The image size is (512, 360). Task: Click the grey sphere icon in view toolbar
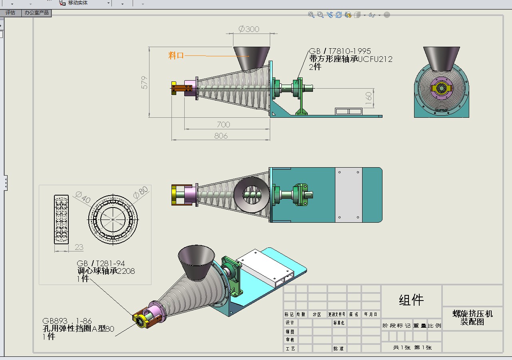386,15
